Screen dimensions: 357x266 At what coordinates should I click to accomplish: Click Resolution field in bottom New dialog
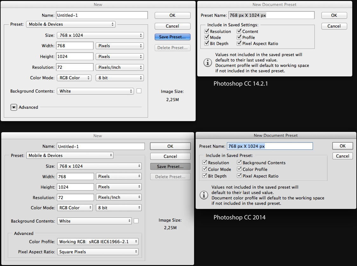(75, 197)
